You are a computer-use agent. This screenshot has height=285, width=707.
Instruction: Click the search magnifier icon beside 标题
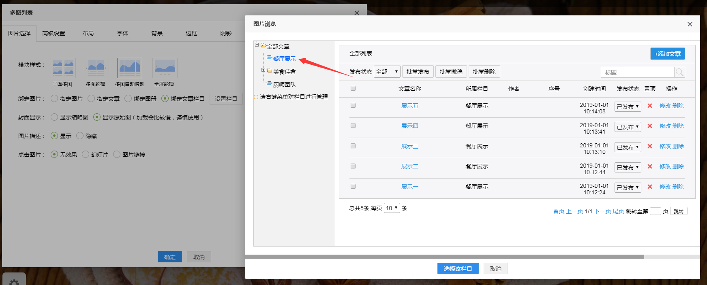(x=679, y=72)
